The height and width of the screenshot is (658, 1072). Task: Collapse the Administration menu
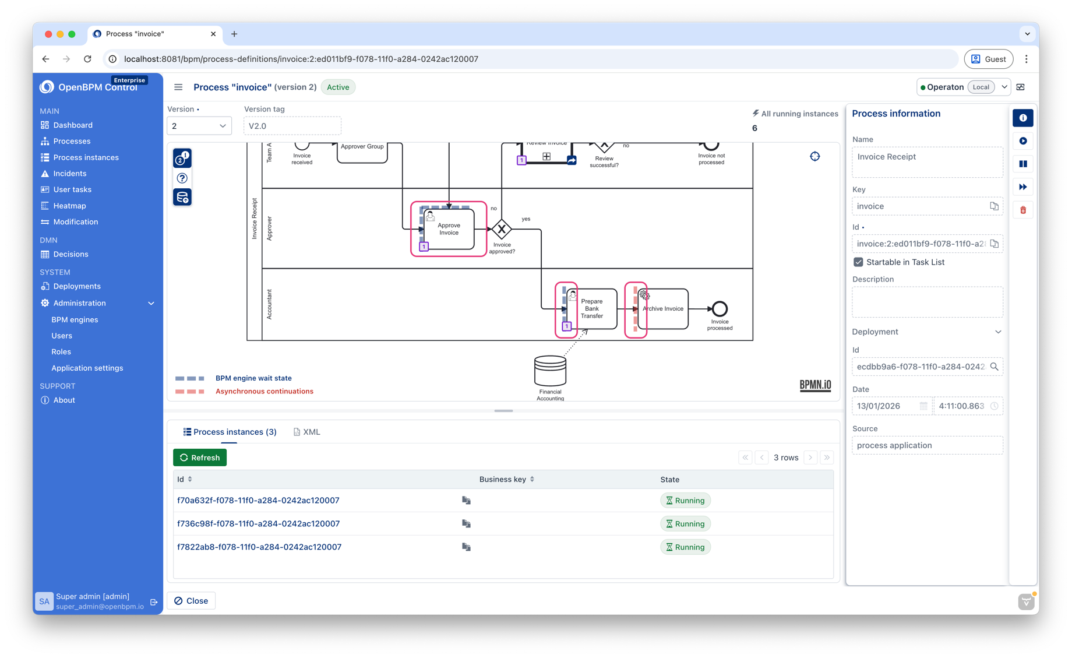(151, 303)
